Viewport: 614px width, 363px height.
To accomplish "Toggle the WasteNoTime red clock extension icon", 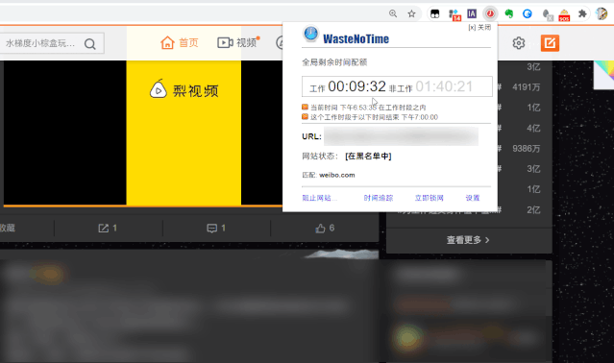I will 490,13.
